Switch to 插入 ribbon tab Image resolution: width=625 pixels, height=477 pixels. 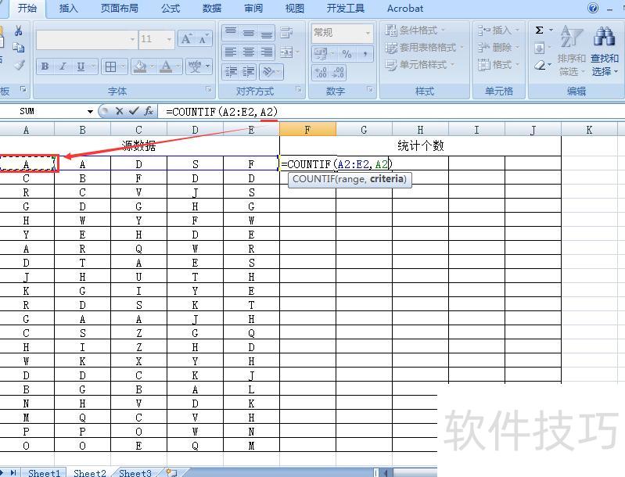tap(69, 8)
